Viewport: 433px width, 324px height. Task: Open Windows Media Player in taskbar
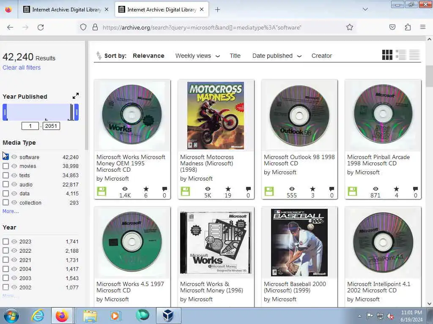pos(115,316)
